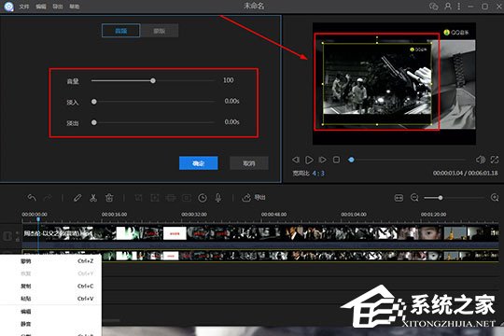Screen dimensions: 504x336
Task: Choose 编辑 in the context menu
Action: (x=50, y=311)
